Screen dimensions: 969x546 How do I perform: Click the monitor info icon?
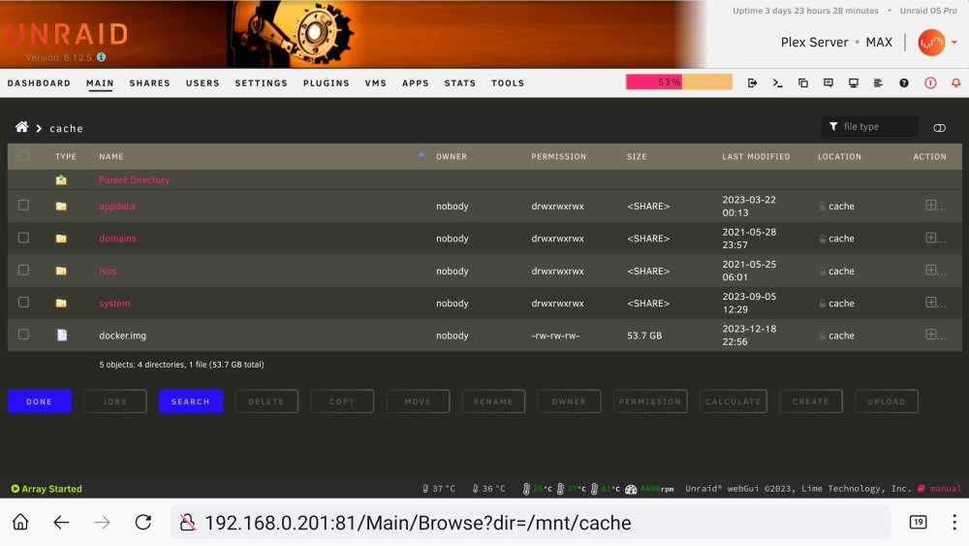tap(854, 82)
